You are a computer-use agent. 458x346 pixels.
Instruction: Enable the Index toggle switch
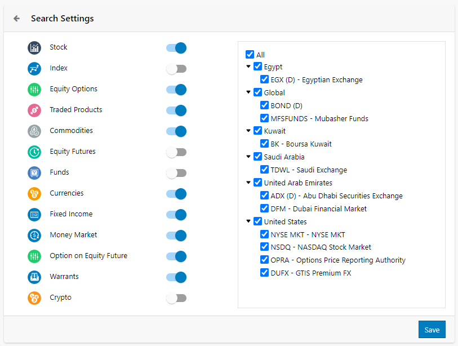click(176, 69)
